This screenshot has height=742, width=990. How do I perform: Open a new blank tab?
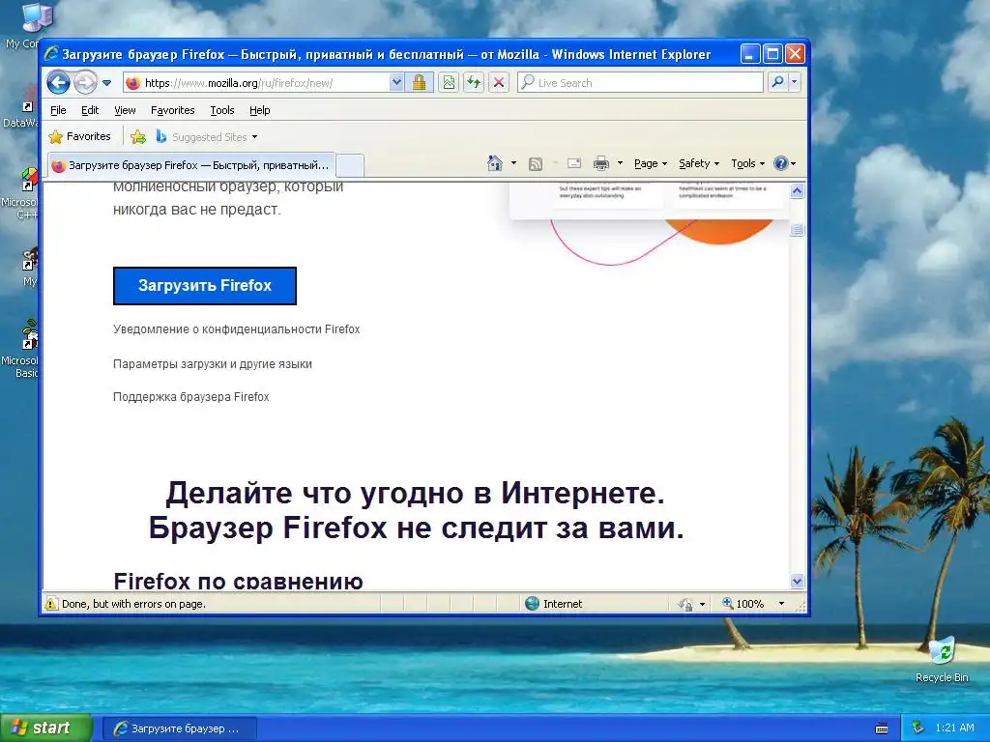(350, 165)
